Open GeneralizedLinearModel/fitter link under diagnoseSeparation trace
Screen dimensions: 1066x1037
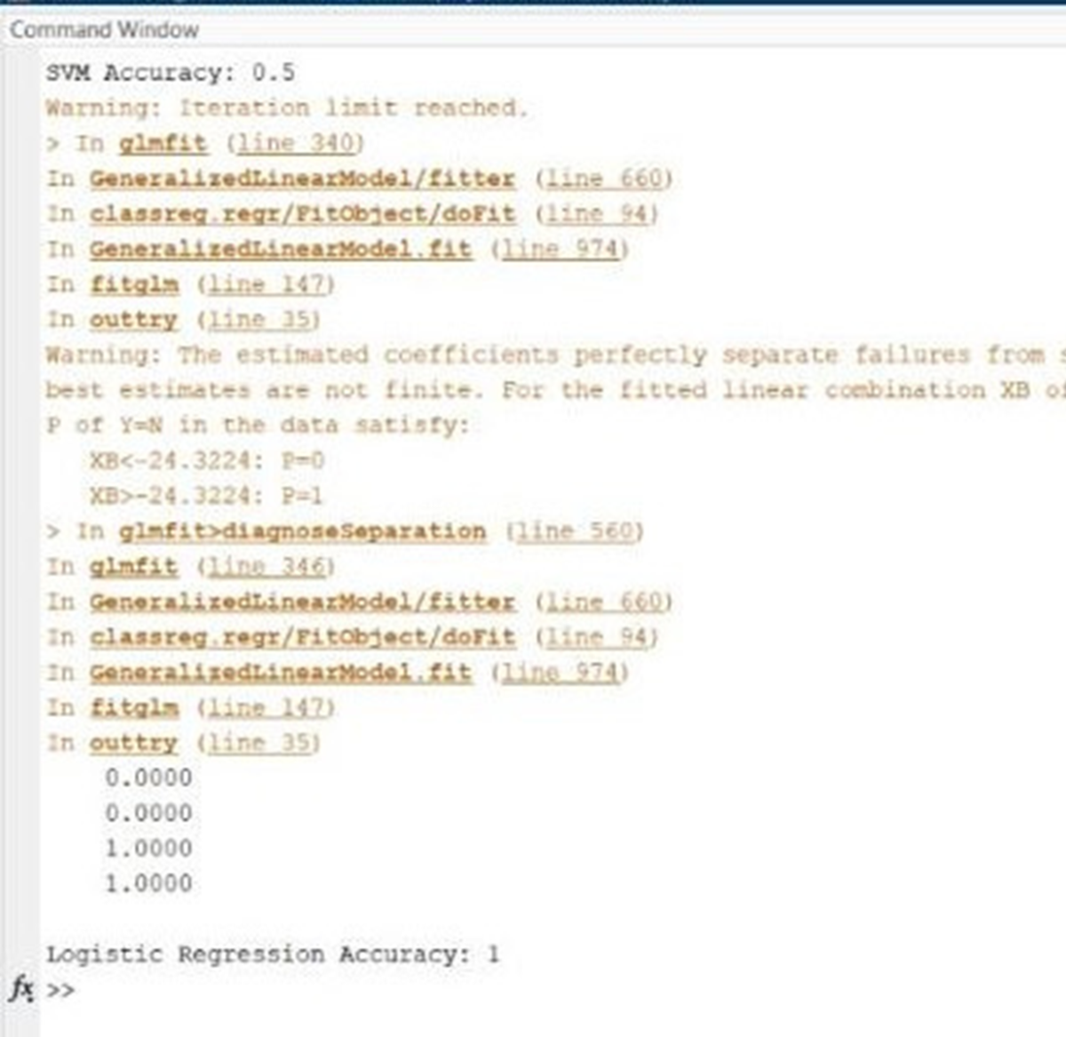302,602
